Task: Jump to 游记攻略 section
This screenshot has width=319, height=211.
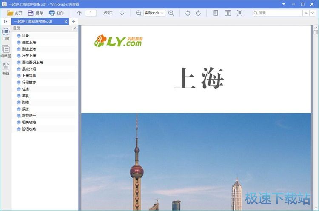Action: (28, 129)
